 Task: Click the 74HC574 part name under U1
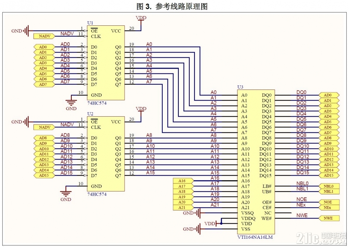point(97,103)
